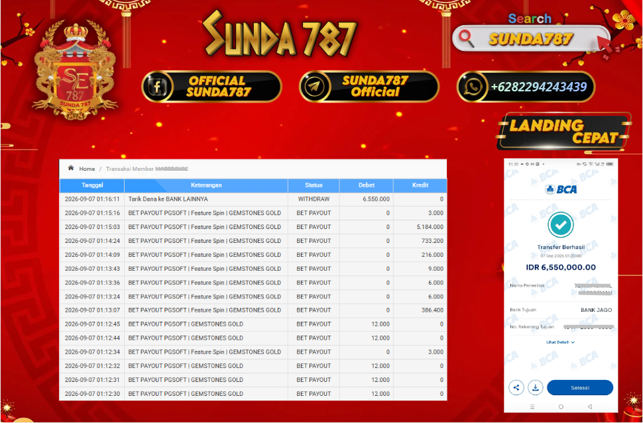Viewport: 643px width, 423px height.
Task: Open OFFICIAL SUNDA787 Facebook button
Action: 211,87
